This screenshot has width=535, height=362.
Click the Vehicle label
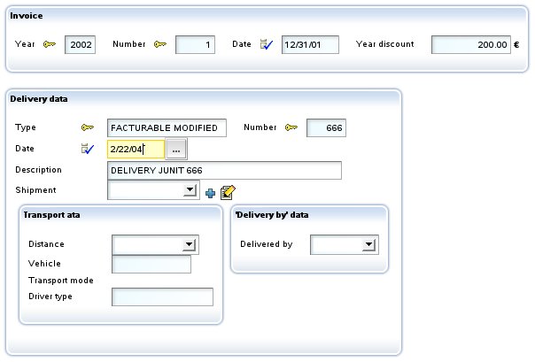click(44, 264)
